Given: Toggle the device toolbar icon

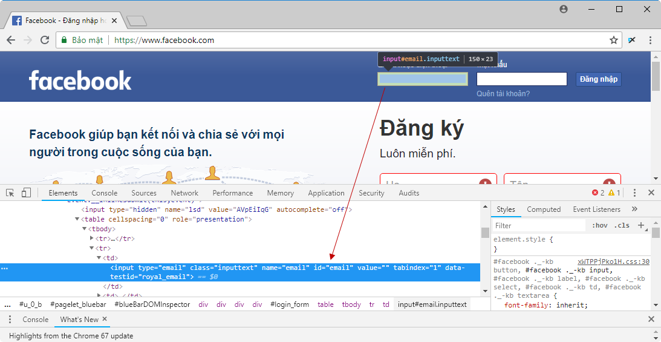Looking at the screenshot, I should [x=26, y=193].
